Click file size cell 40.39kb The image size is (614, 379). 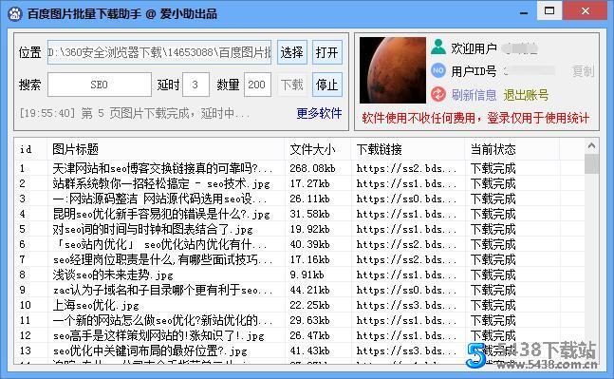(309, 244)
